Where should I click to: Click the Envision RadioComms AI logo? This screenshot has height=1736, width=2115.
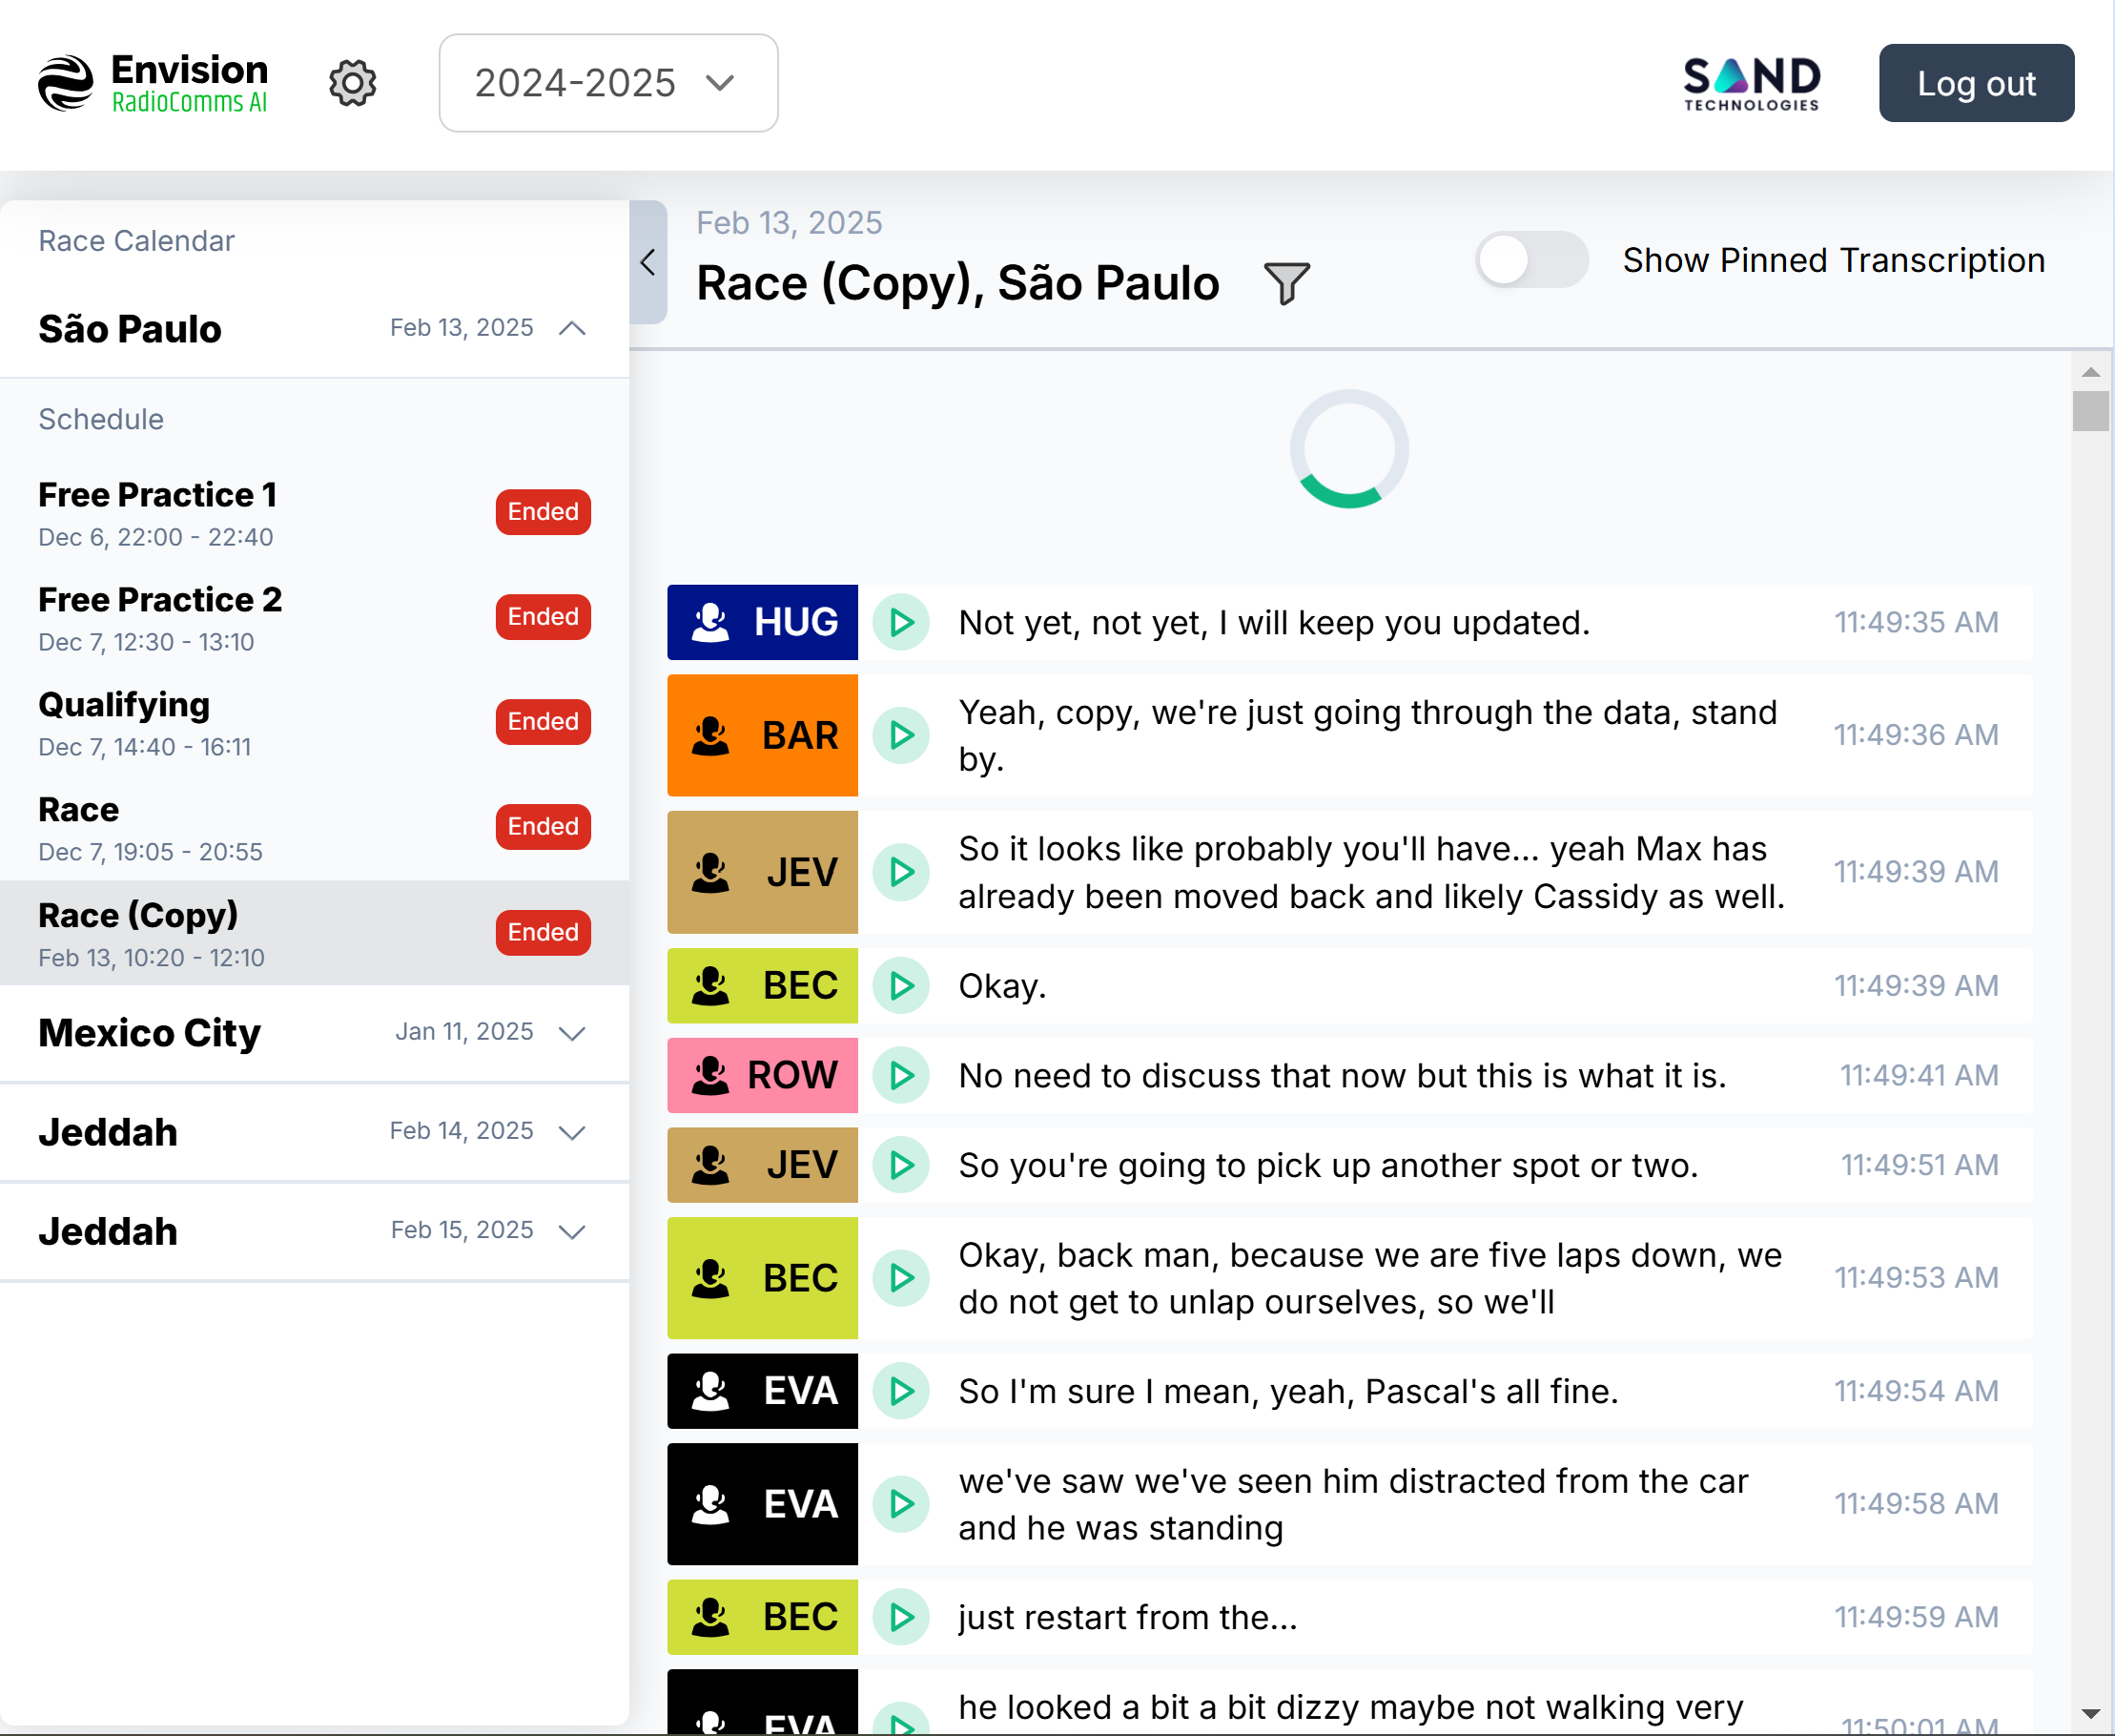pos(153,83)
